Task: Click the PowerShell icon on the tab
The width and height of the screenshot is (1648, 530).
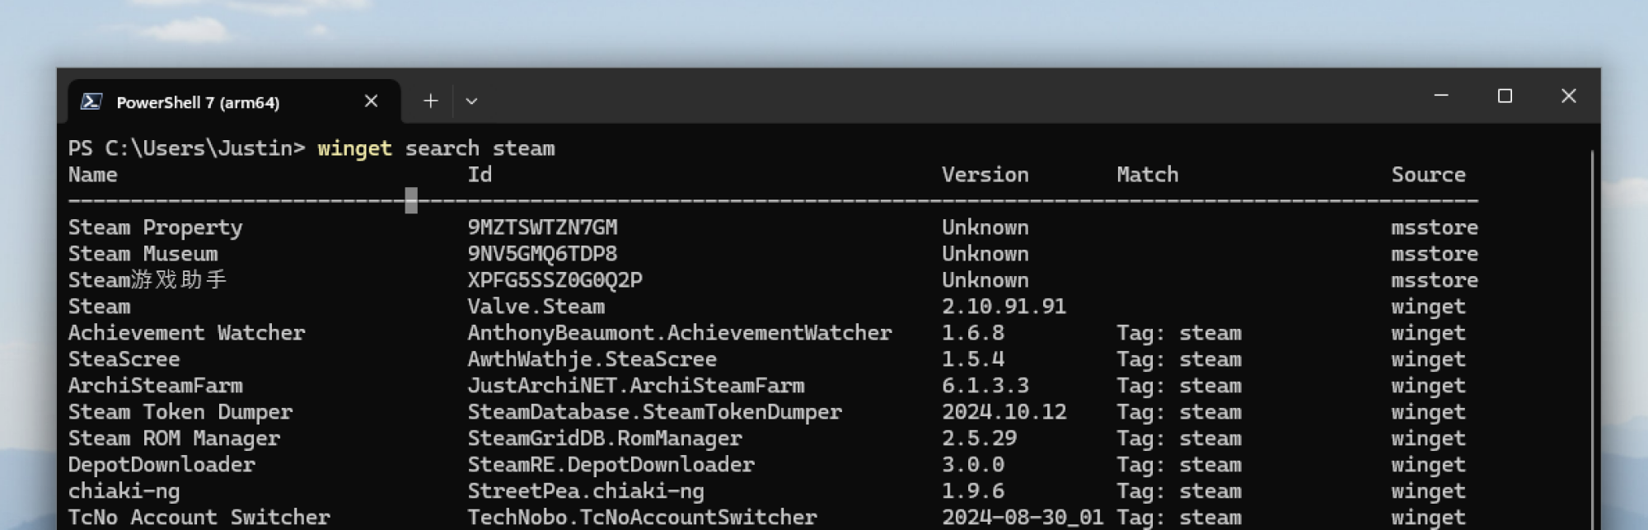Action: click(91, 101)
